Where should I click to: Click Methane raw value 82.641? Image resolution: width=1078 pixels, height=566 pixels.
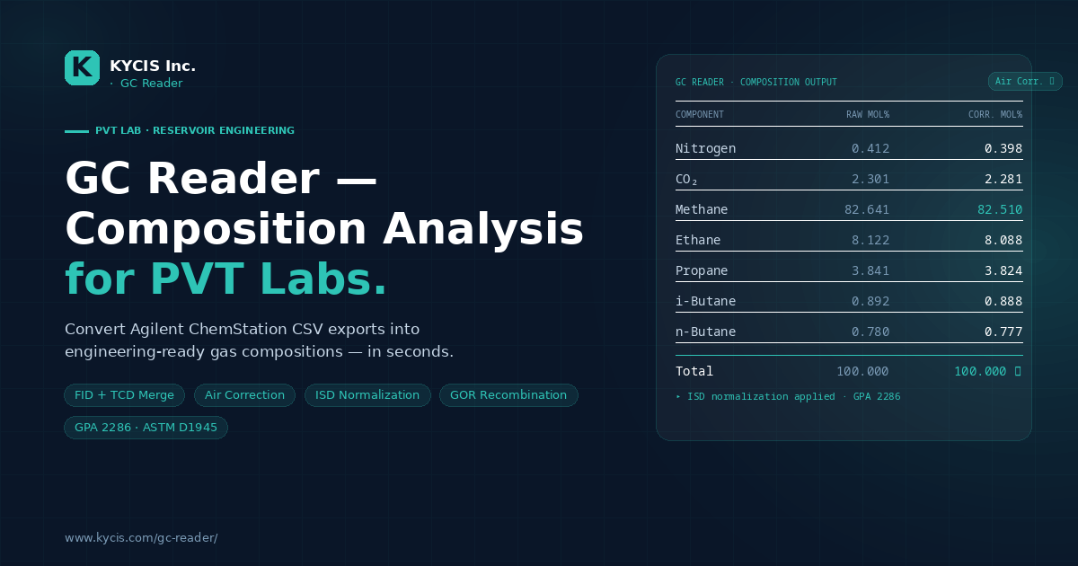(867, 209)
